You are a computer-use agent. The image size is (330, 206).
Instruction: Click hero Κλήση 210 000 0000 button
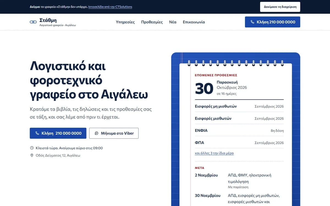(58, 133)
